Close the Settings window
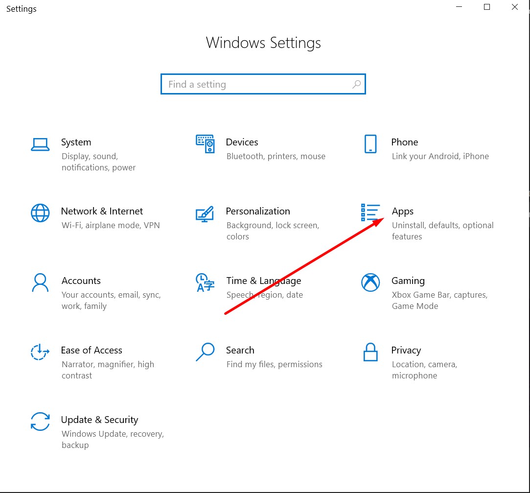530x493 pixels. point(514,7)
